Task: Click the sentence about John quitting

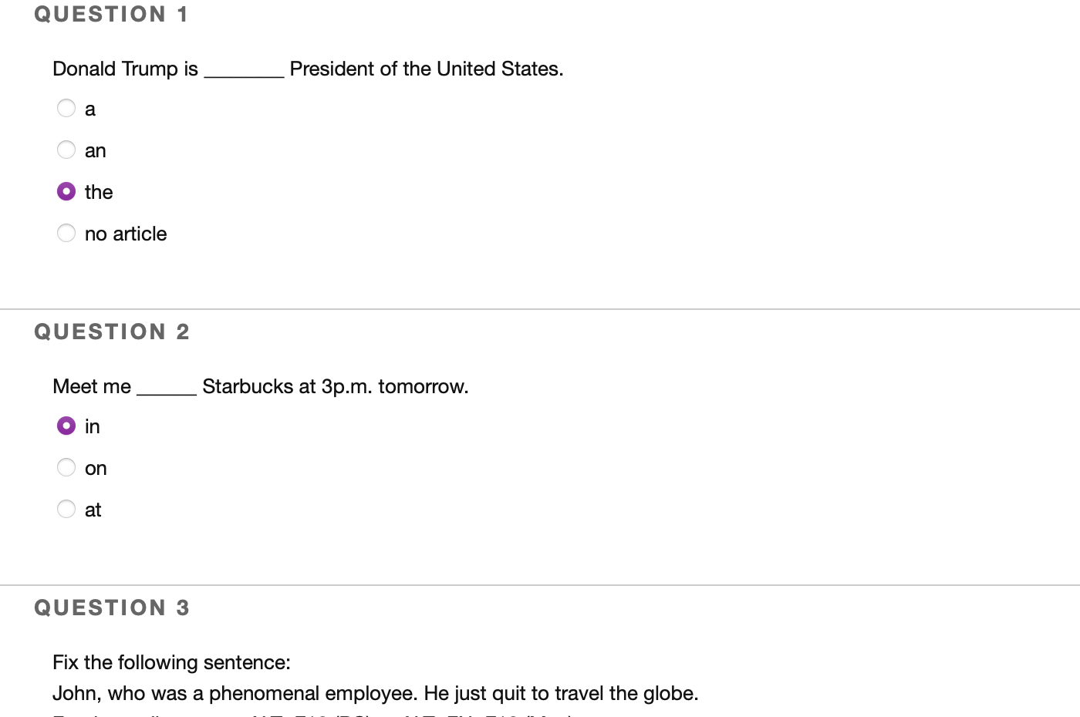Action: [376, 693]
